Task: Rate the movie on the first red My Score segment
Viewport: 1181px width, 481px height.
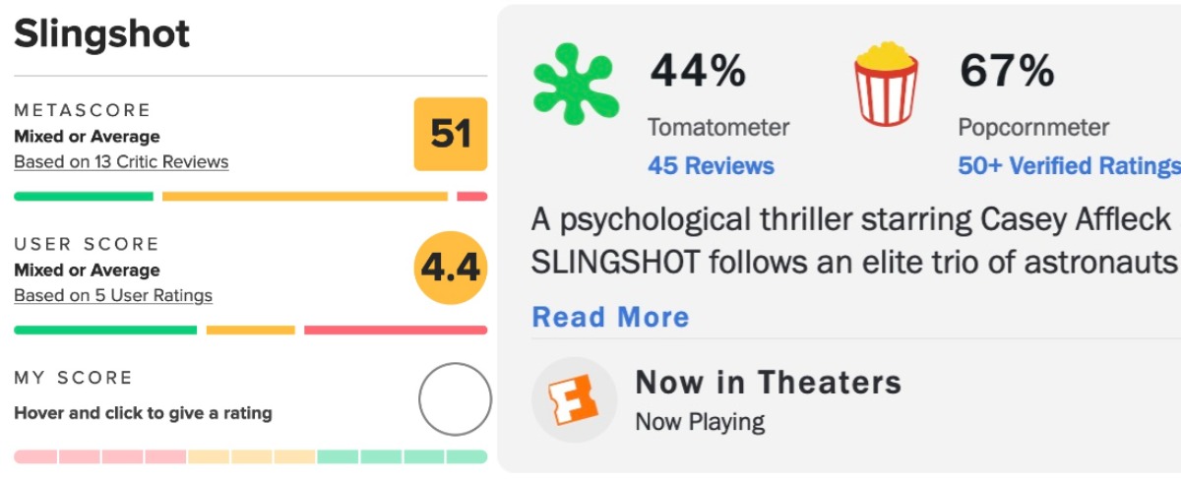Action: tap(35, 456)
